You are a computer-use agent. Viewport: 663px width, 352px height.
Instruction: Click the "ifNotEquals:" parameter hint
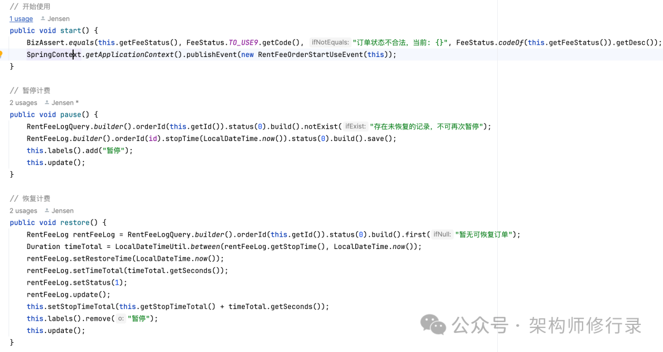(330, 42)
